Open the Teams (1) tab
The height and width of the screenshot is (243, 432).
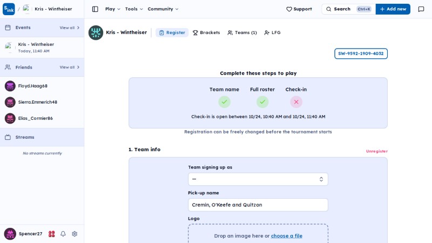(242, 32)
